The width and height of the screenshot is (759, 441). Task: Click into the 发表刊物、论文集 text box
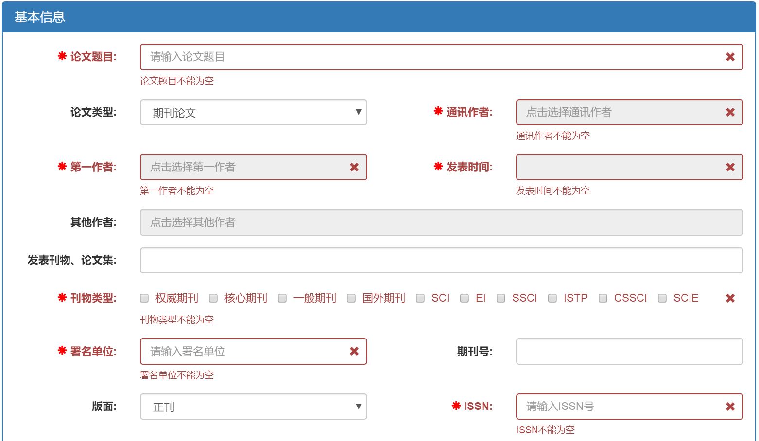(441, 261)
